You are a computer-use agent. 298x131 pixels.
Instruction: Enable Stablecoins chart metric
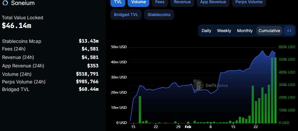pos(159,15)
